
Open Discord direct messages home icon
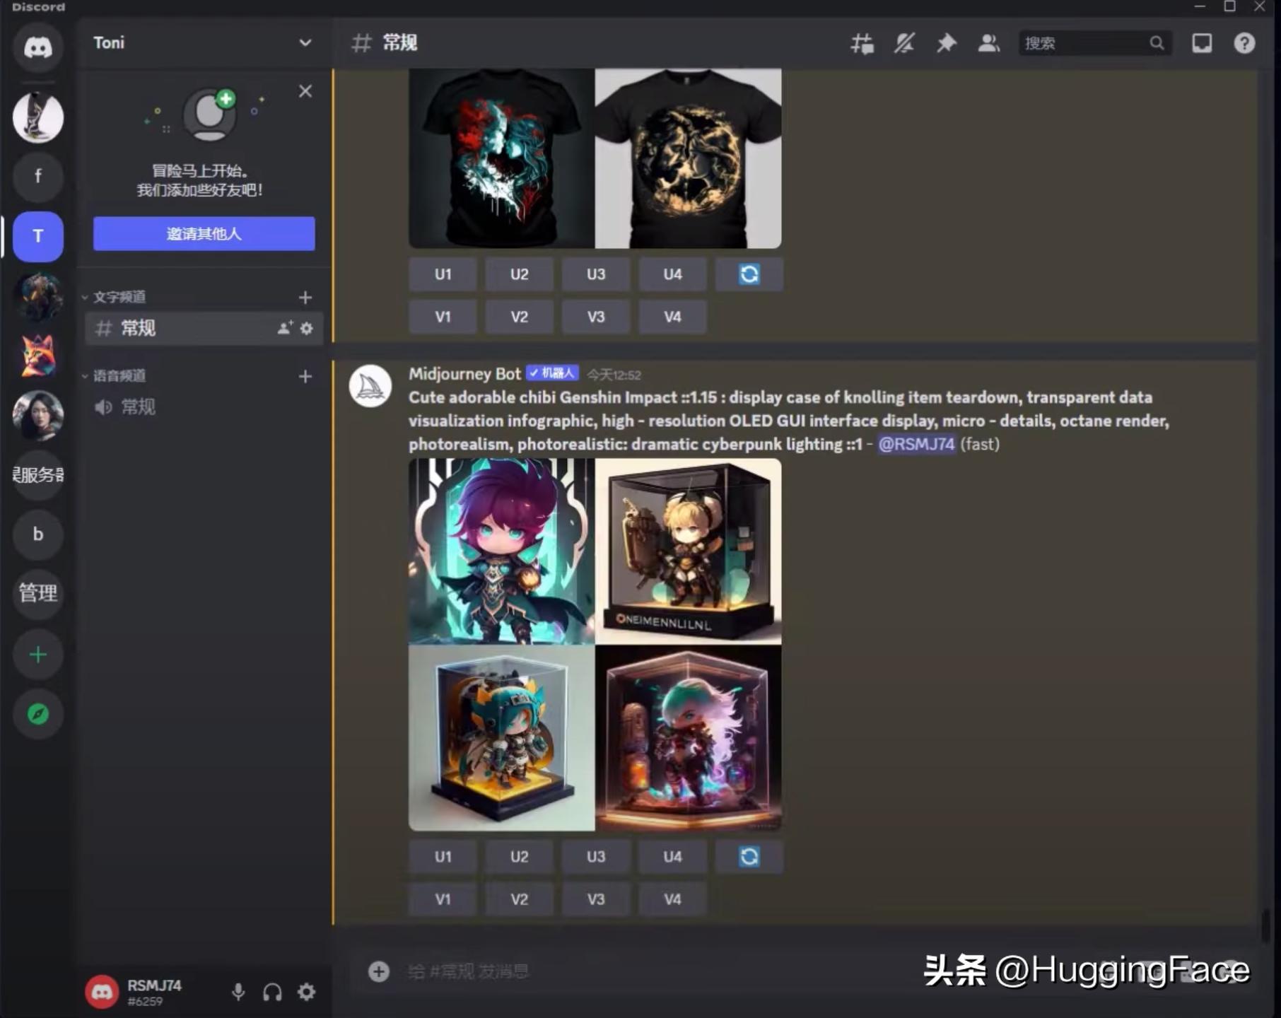click(38, 47)
